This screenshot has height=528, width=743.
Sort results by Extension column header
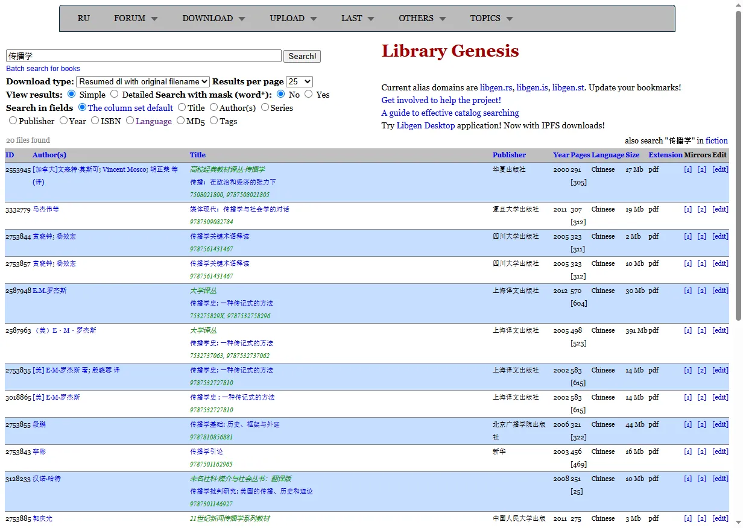coord(665,155)
